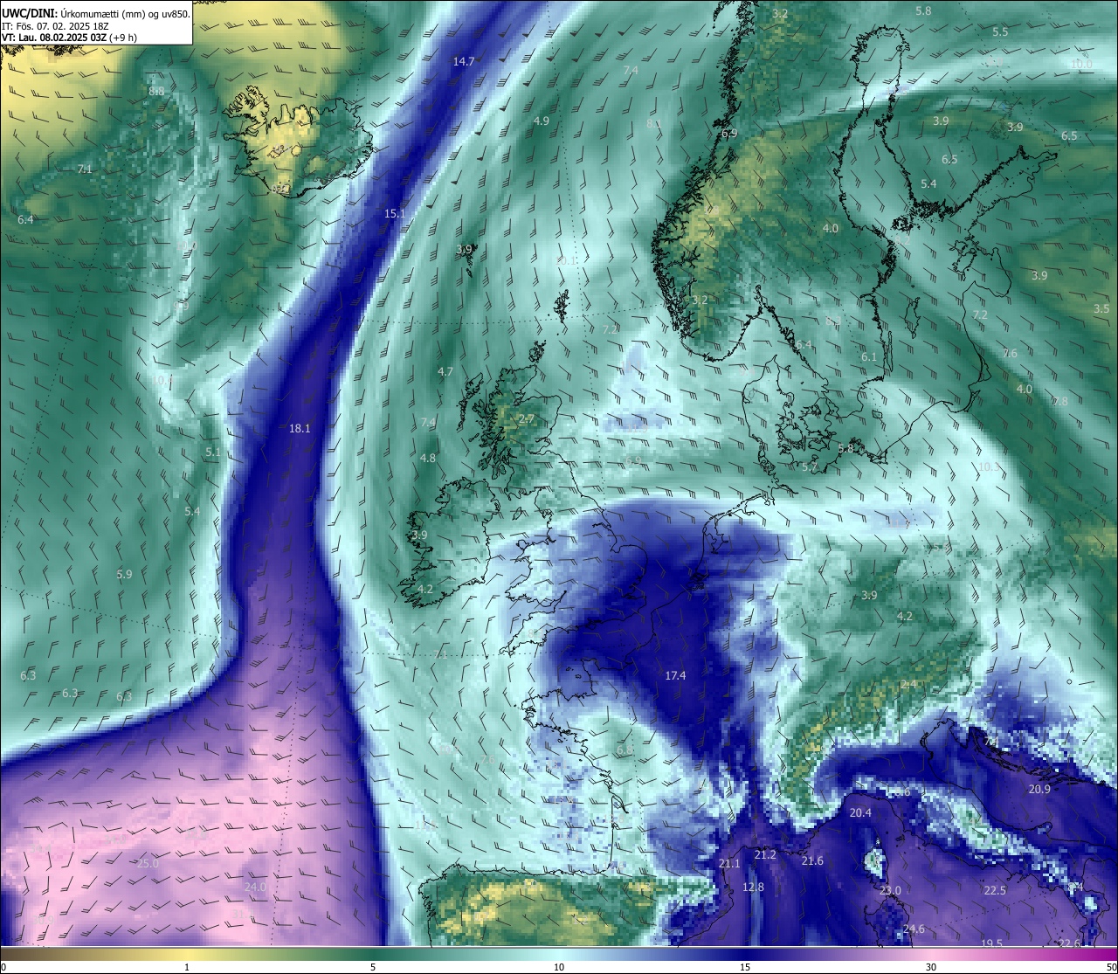Click the 50 label on the color scale
Image resolution: width=1118 pixels, height=974 pixels.
click(x=1111, y=967)
